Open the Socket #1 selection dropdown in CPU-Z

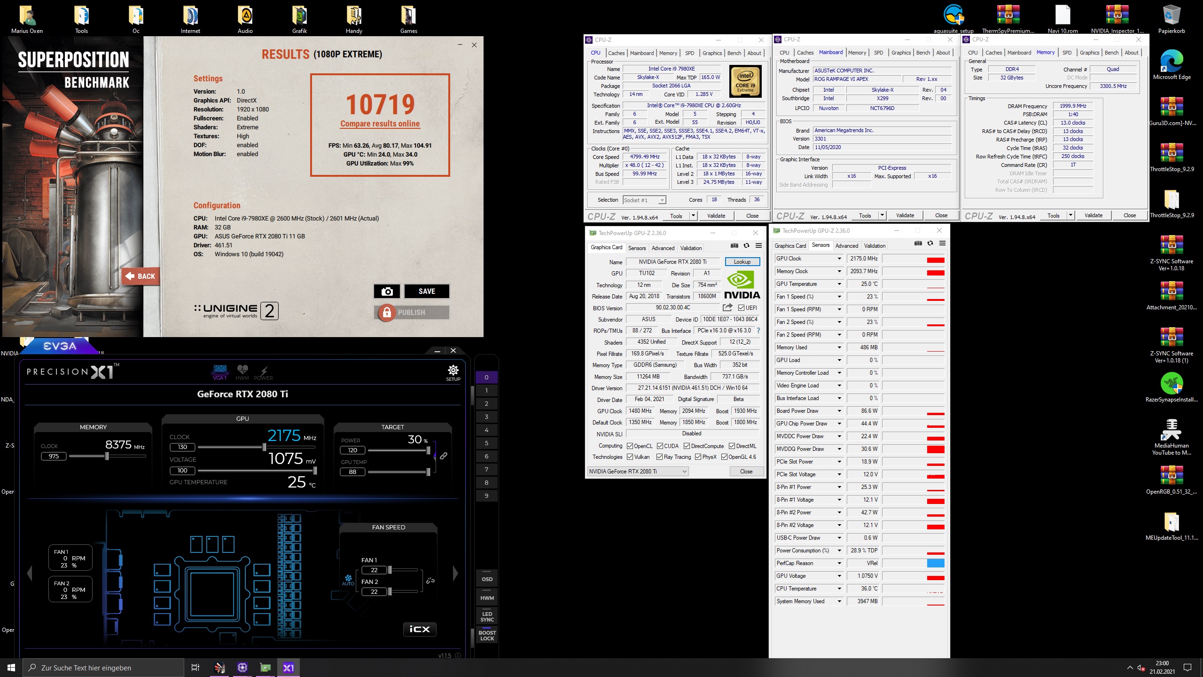[644, 200]
